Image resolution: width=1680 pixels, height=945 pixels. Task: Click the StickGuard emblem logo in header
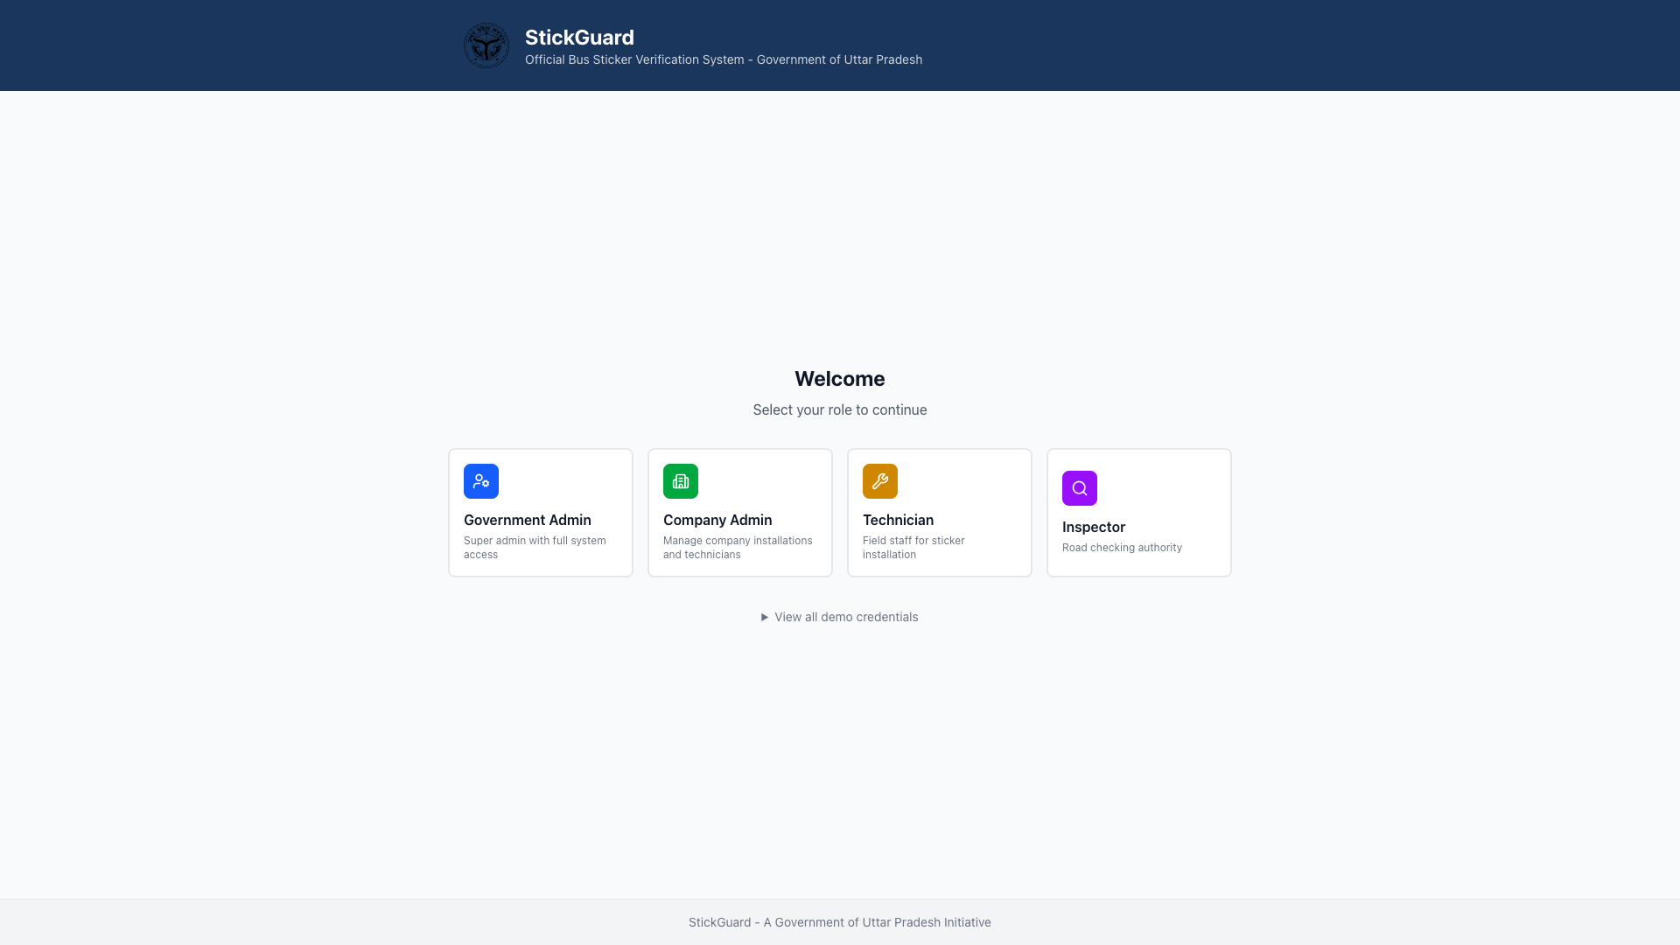[x=486, y=45]
